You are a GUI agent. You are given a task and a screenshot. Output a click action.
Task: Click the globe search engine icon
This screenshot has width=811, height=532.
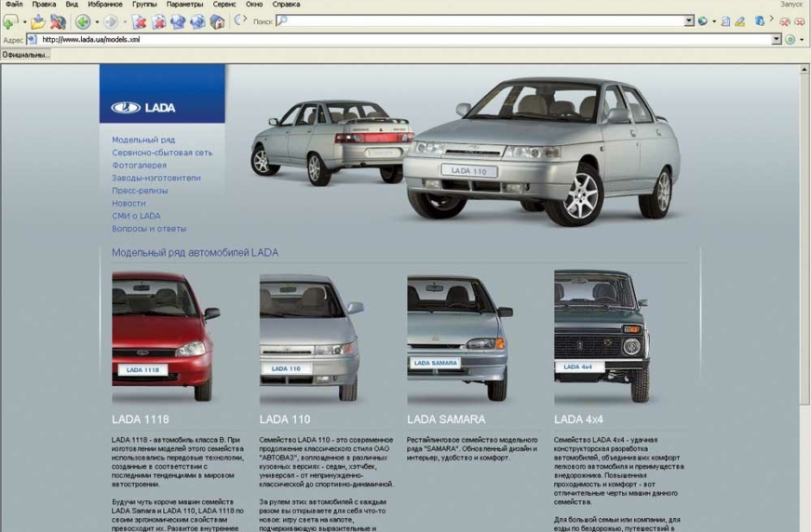tap(703, 21)
